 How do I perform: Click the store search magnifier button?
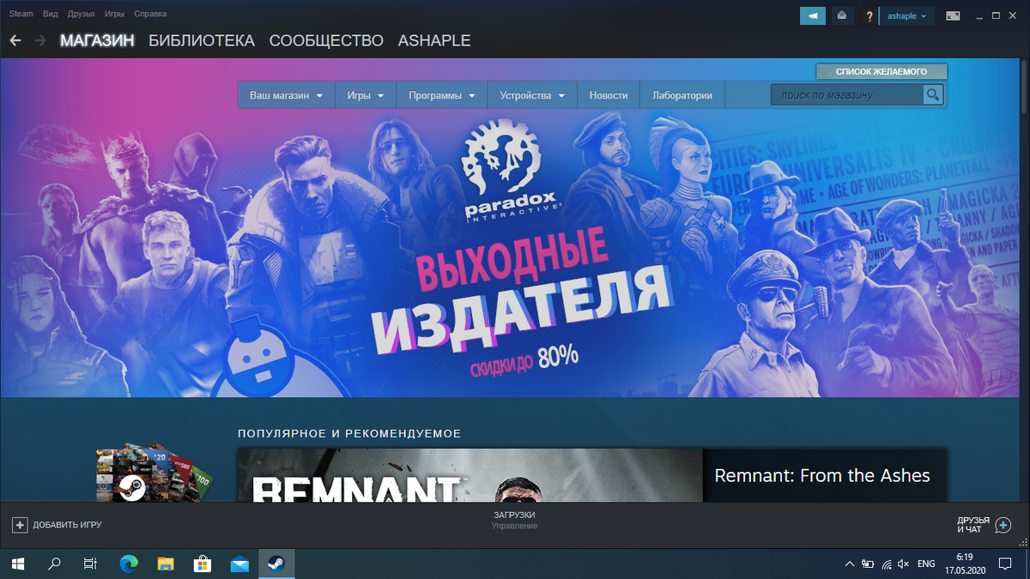(x=933, y=94)
